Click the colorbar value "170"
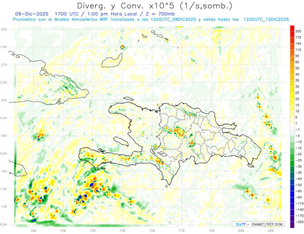Screen dimensions: 304x234 coord(298,37)
